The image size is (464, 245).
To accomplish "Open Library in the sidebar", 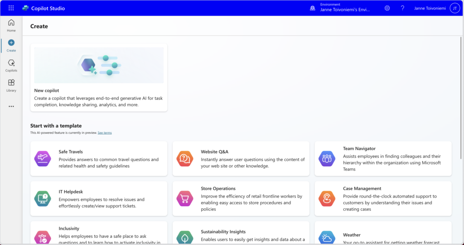I will click(11, 85).
